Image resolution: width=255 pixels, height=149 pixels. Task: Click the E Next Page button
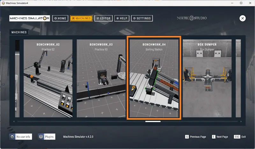(x=220, y=137)
